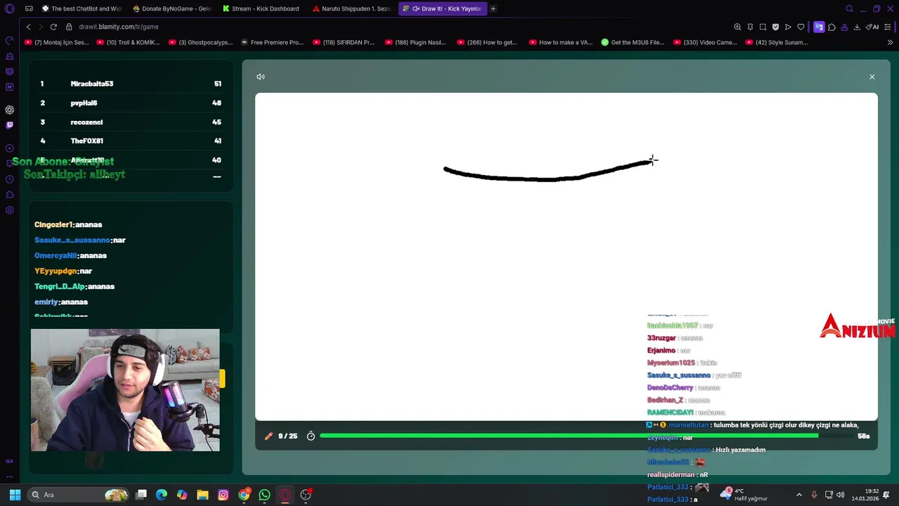
Task: Open the browser AI button
Action: point(872,27)
